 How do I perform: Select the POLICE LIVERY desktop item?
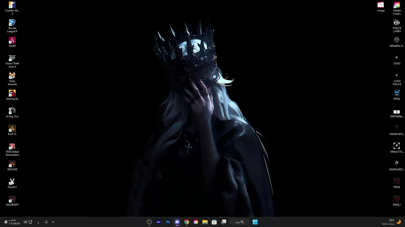point(397,26)
